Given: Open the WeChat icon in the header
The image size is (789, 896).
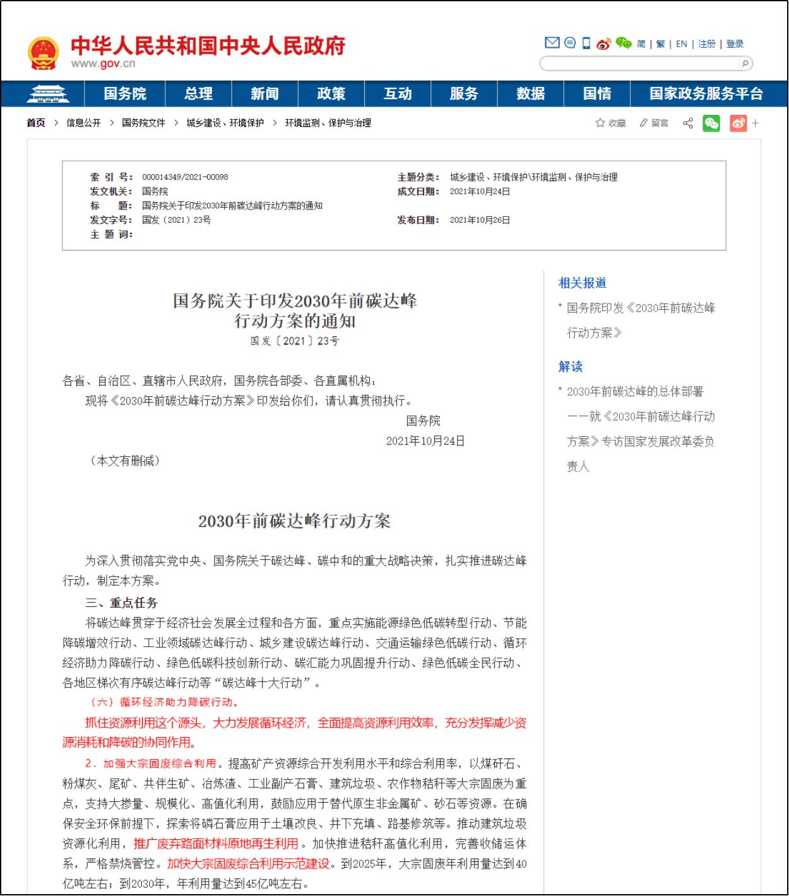Looking at the screenshot, I should coord(624,43).
